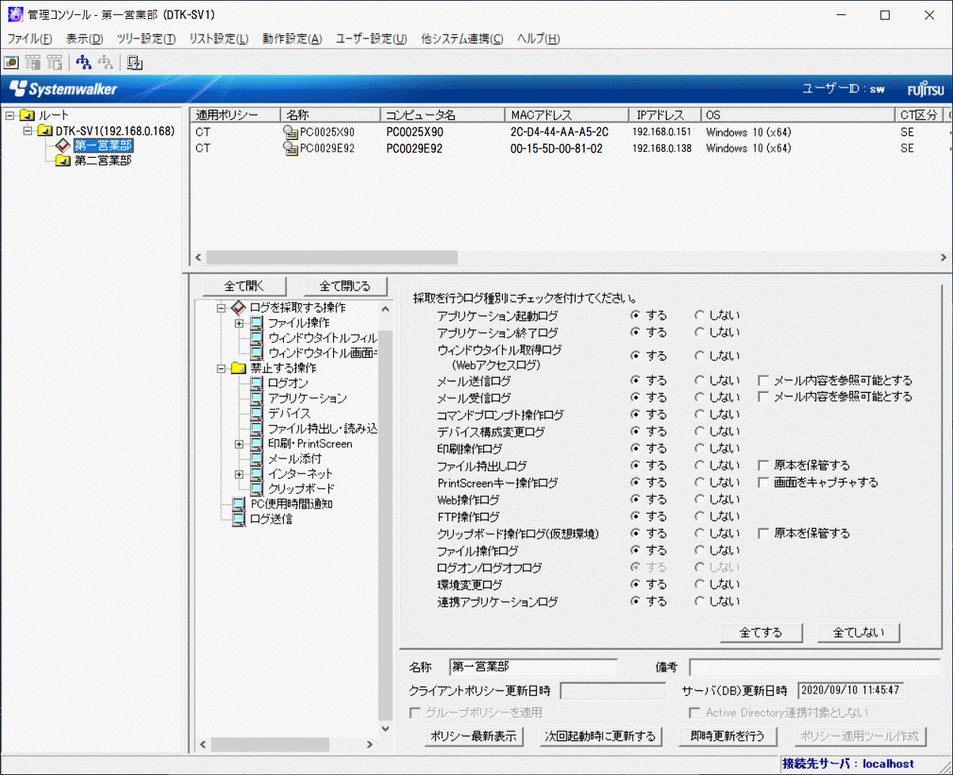Click the blue network tree toolbar icon

tap(83, 63)
